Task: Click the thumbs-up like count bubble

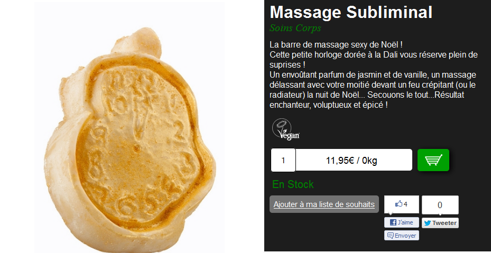Action: (402, 204)
